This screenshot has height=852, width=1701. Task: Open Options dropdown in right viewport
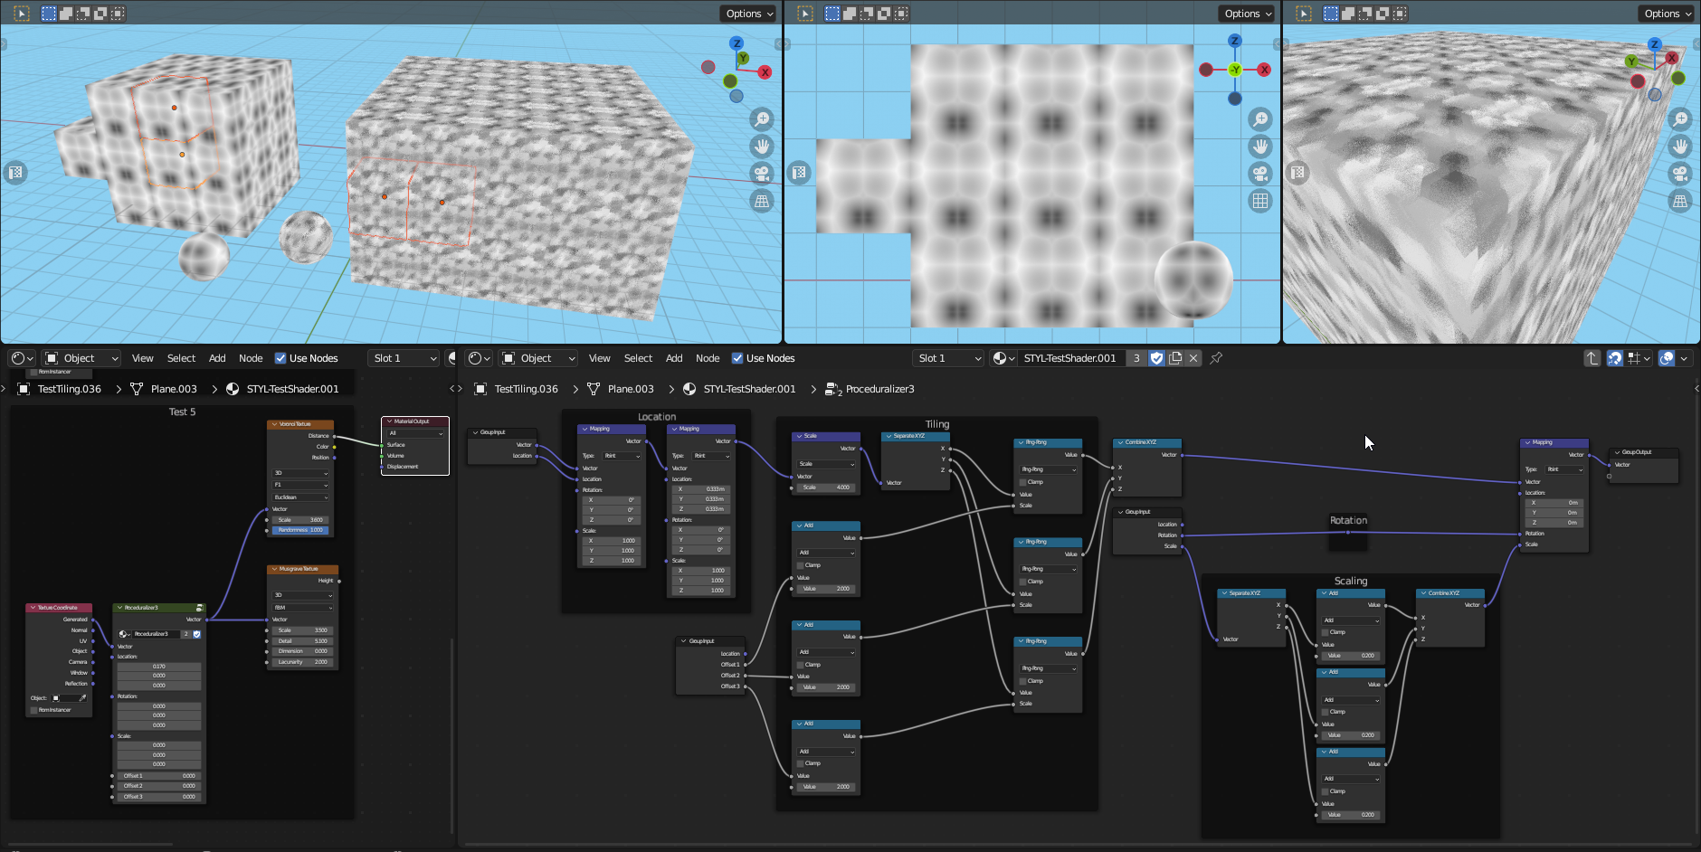pyautogui.click(x=1668, y=14)
